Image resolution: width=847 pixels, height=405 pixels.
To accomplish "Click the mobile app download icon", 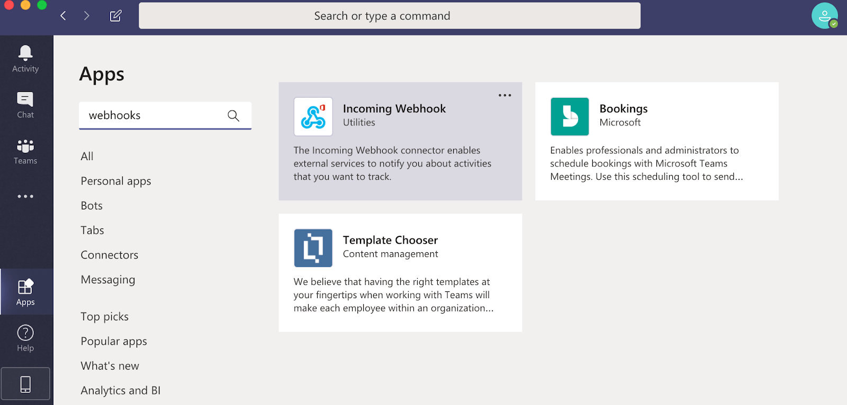I will click(25, 384).
